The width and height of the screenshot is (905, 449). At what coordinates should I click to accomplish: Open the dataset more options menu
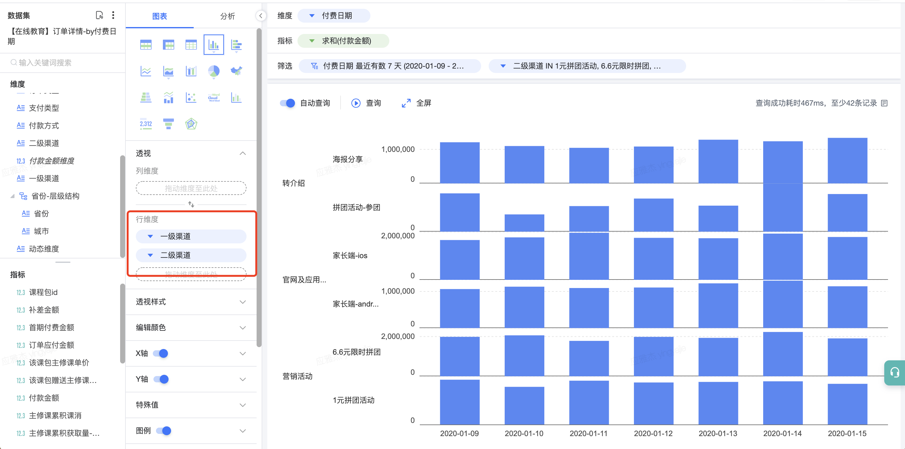(113, 15)
